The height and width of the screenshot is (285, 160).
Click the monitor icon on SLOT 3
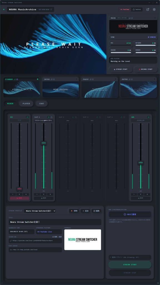click(x=97, y=117)
